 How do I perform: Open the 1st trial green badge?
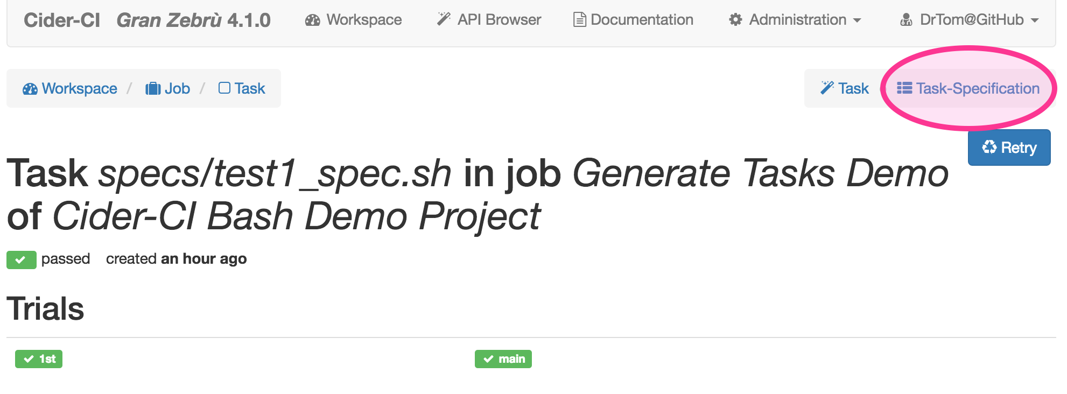[x=39, y=359]
